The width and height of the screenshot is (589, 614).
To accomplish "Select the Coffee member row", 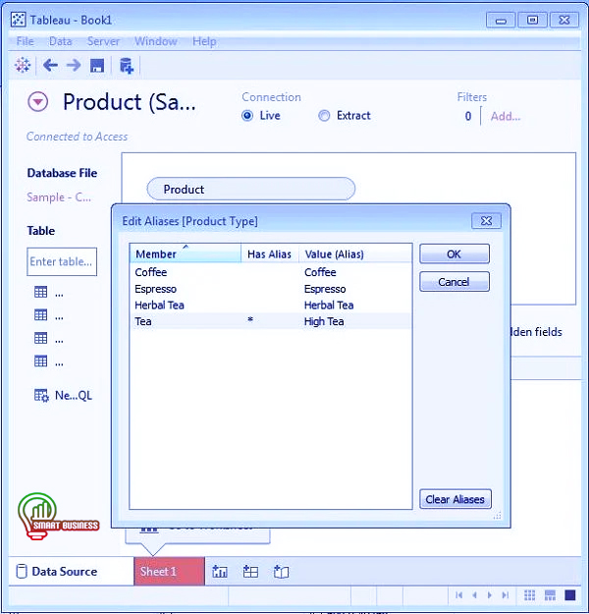I will click(x=270, y=272).
